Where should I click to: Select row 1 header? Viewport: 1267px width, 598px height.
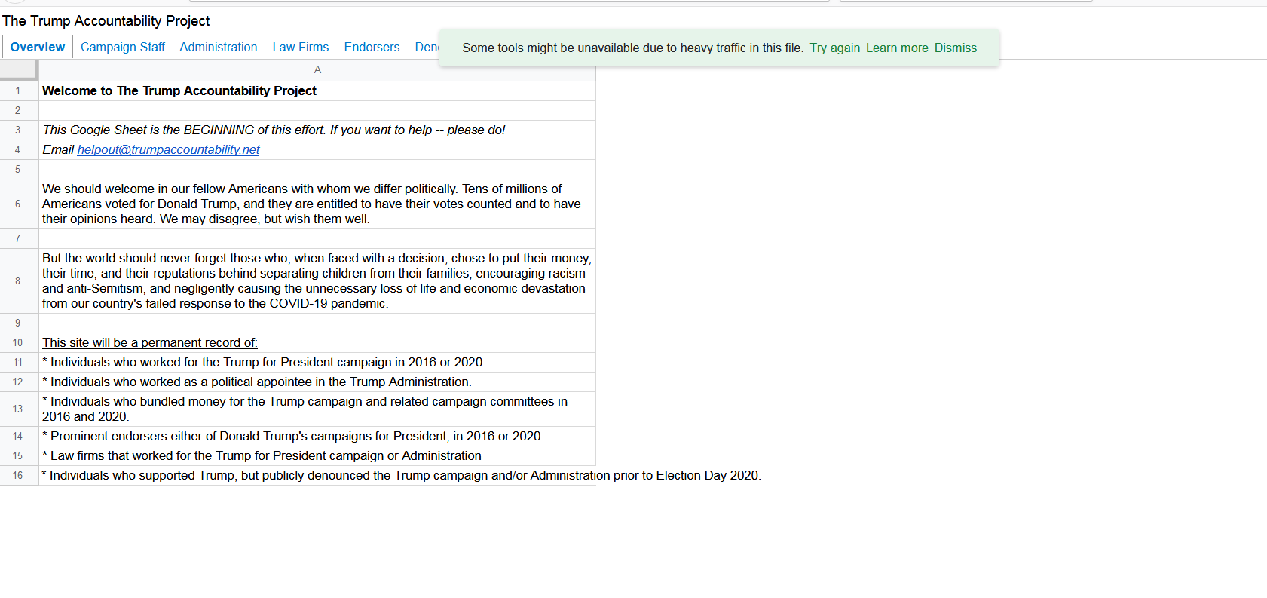(x=18, y=90)
